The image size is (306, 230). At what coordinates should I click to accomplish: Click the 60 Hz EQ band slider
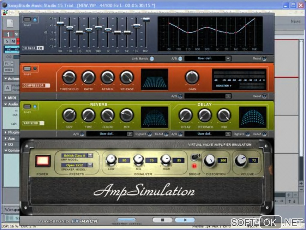pyautogui.click(x=60, y=24)
